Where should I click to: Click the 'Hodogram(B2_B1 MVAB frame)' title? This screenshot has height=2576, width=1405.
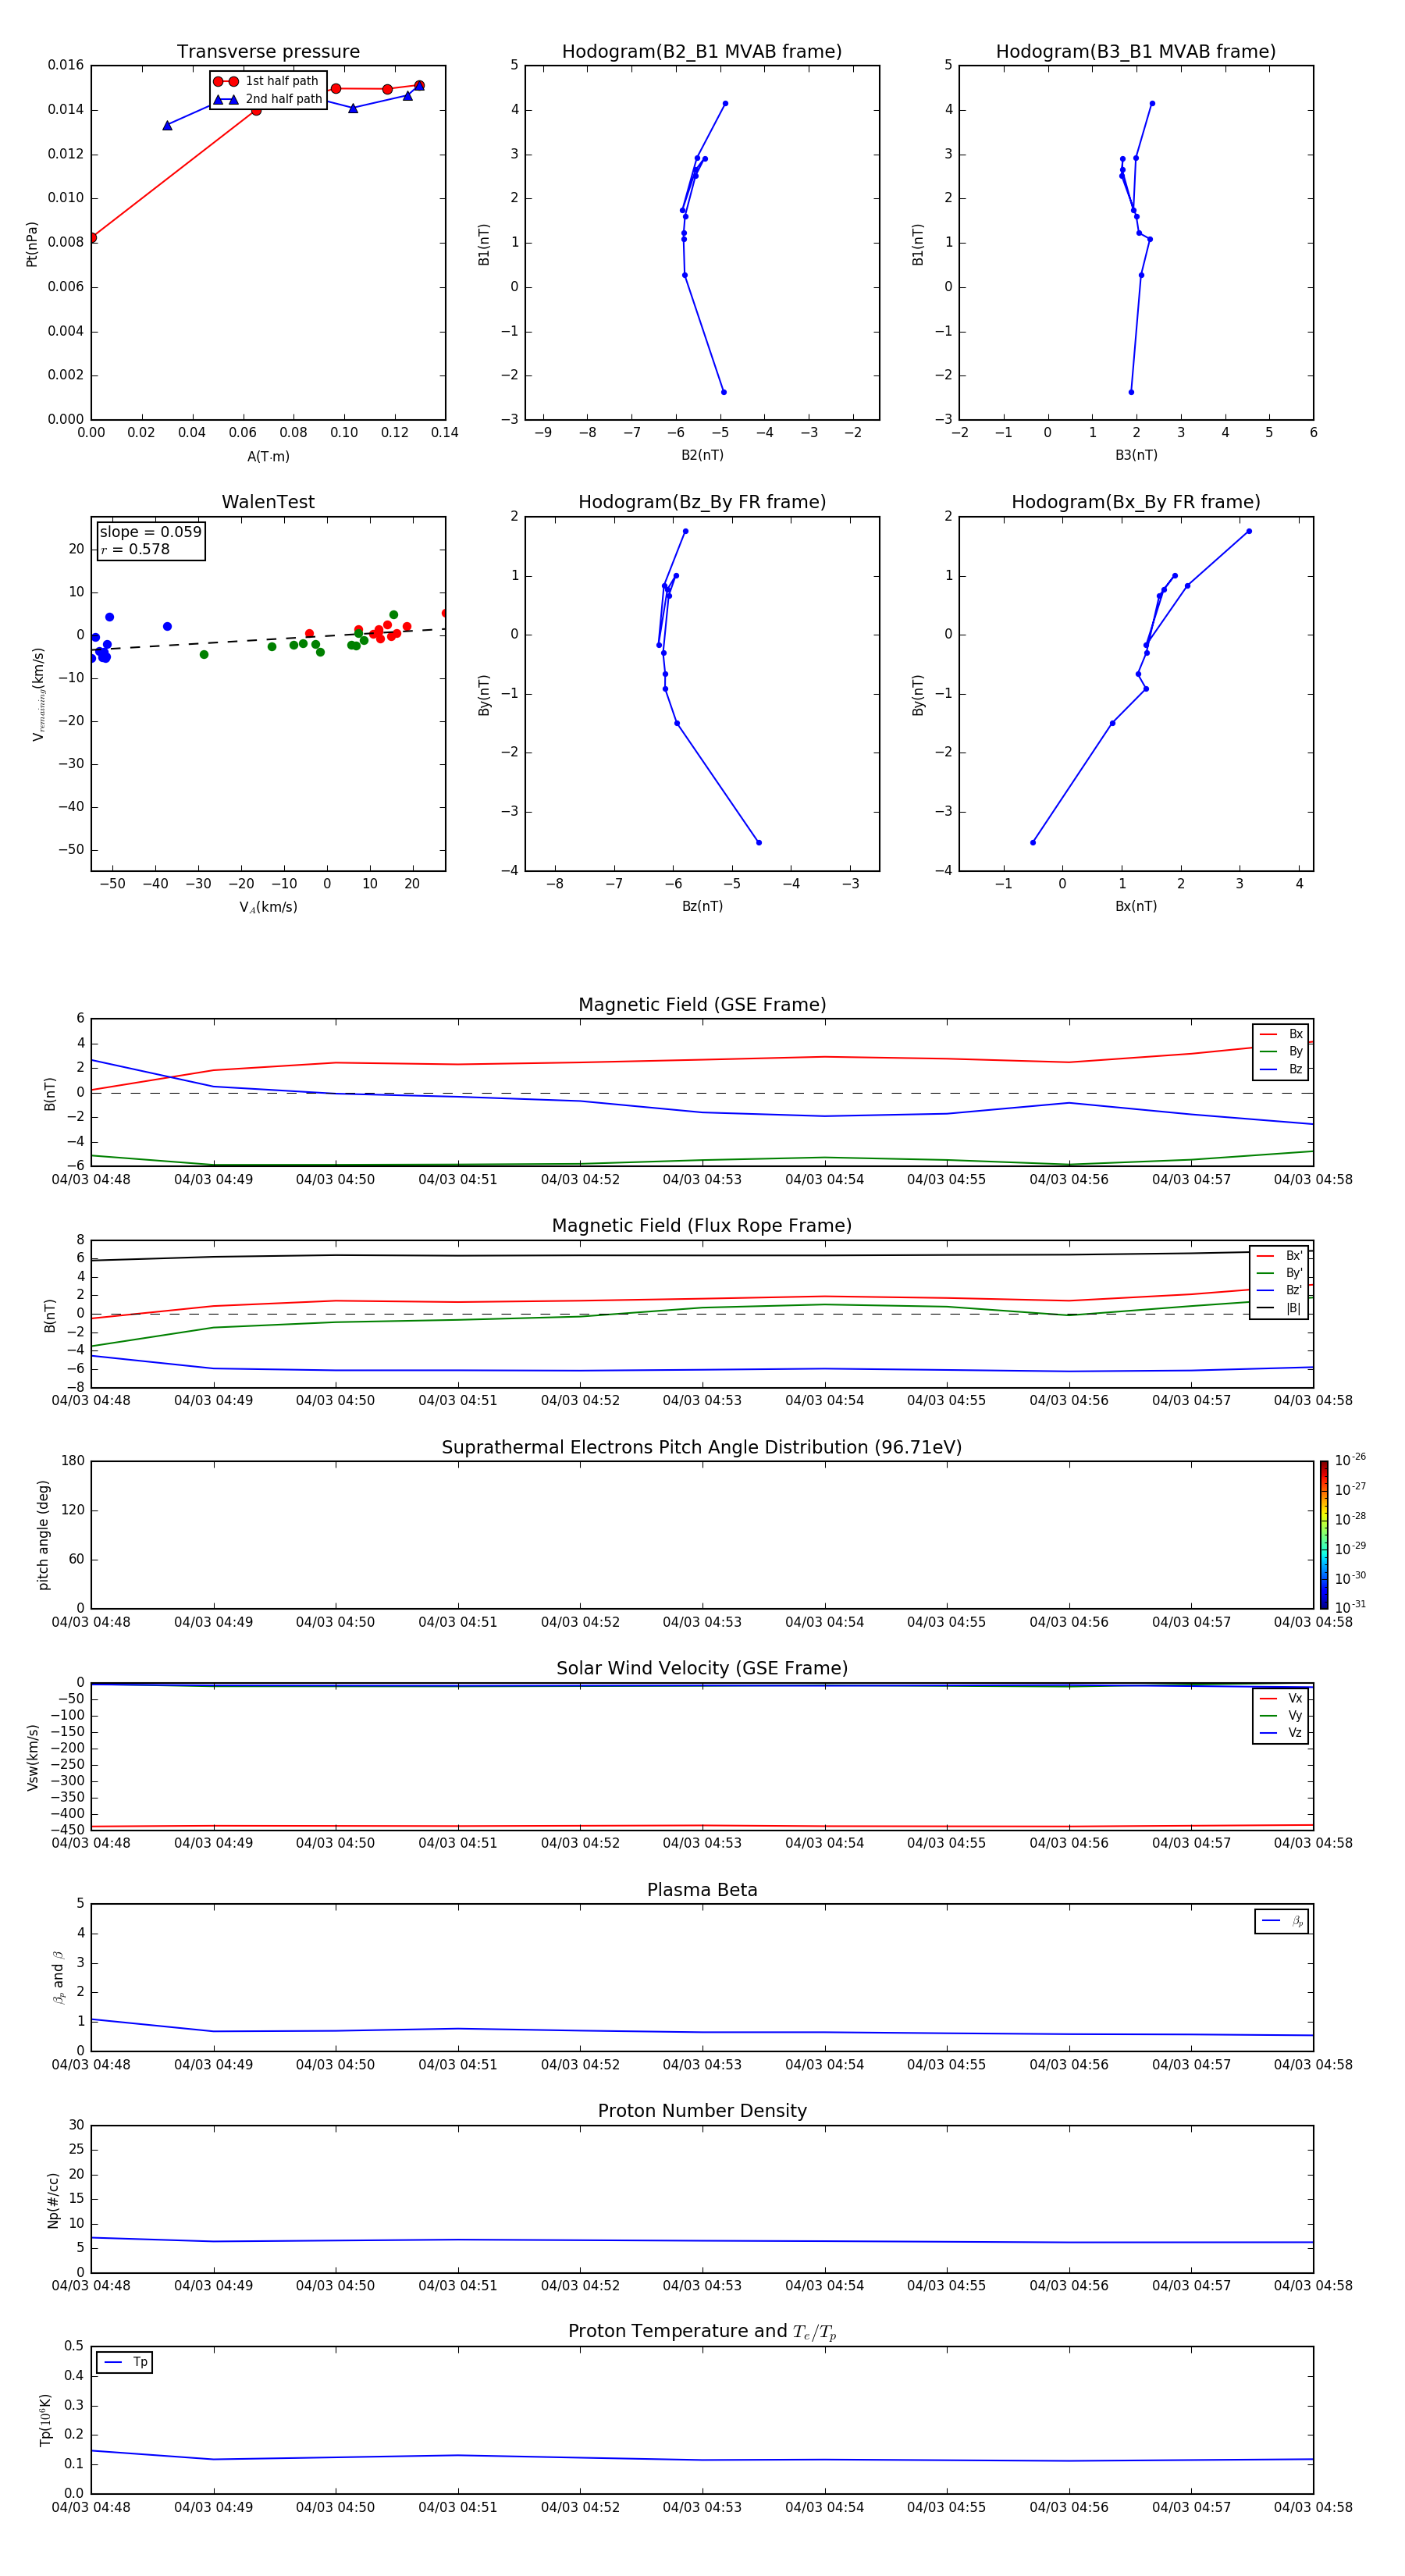702,51
